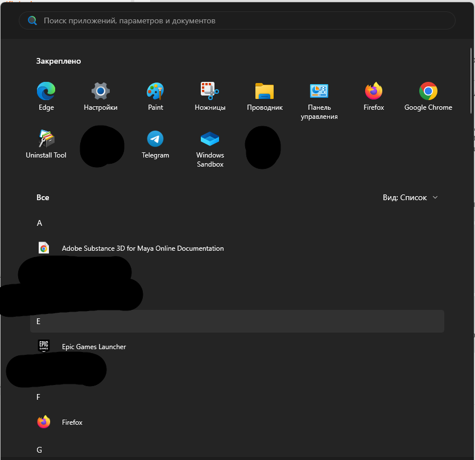Click the search magnifier icon
The width and height of the screenshot is (475, 460).
tap(32, 20)
